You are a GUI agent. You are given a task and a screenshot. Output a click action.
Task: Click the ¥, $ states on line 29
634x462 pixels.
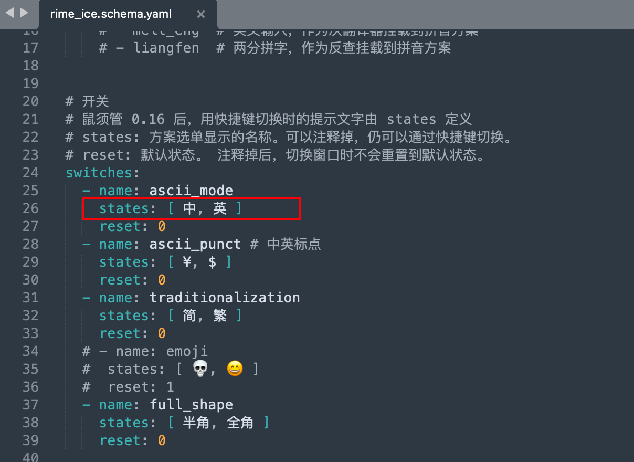[199, 262]
